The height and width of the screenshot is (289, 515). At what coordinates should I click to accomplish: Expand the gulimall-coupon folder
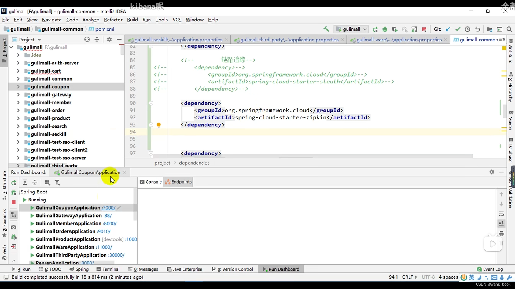point(18,87)
